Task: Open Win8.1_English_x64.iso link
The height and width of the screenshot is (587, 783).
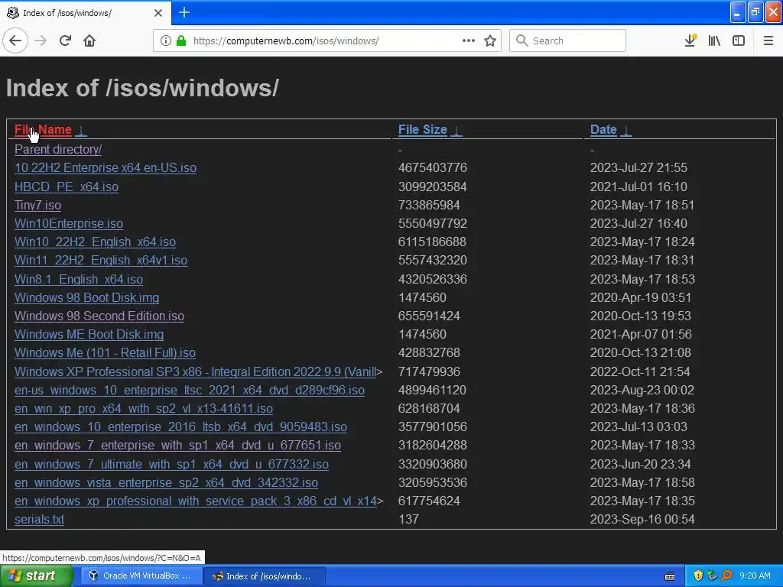Action: coord(79,279)
